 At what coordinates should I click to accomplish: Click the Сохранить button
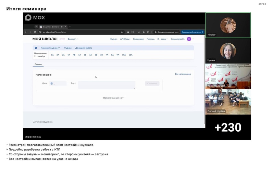pos(152,84)
